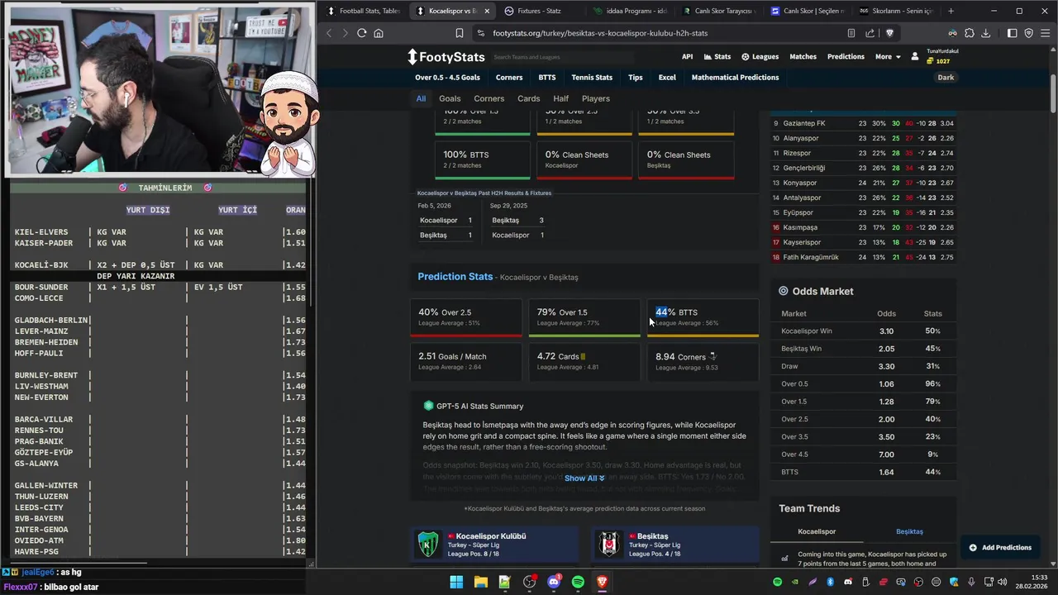Click the Add Predictions plus button
The height and width of the screenshot is (595, 1058).
(1000, 547)
